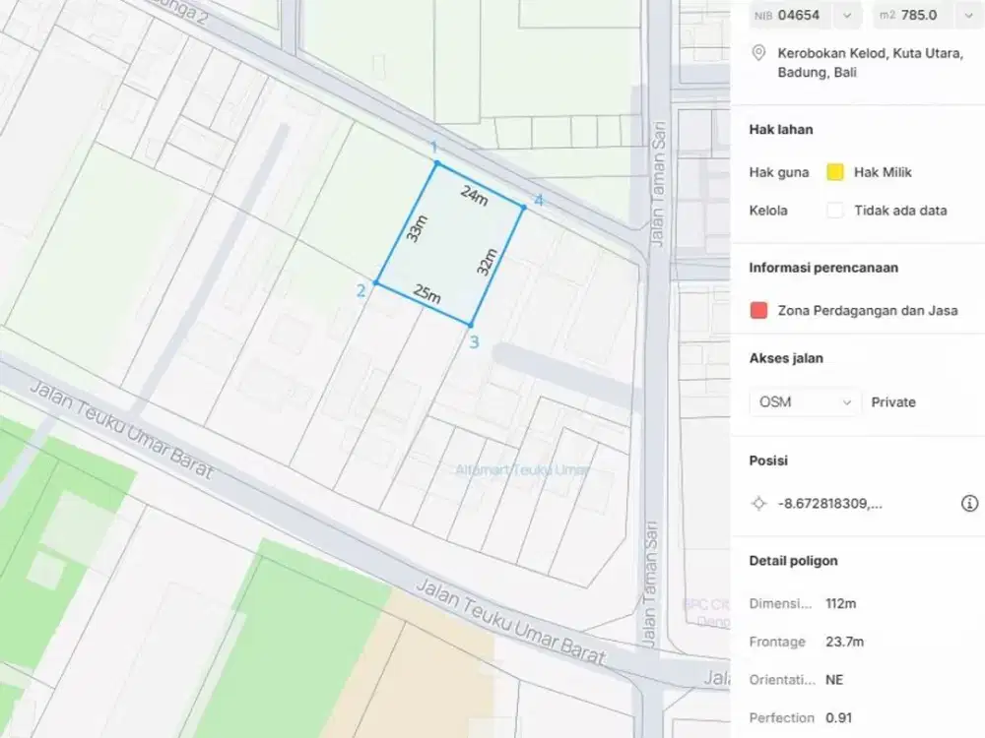Click the red Zona Perdagangan swatch
Image resolution: width=985 pixels, height=738 pixels.
(x=758, y=311)
